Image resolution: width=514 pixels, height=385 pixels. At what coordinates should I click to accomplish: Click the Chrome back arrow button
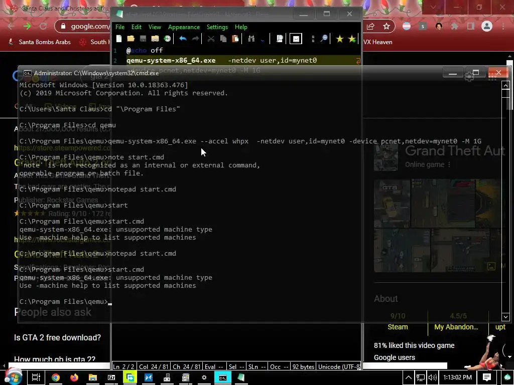click(x=11, y=26)
